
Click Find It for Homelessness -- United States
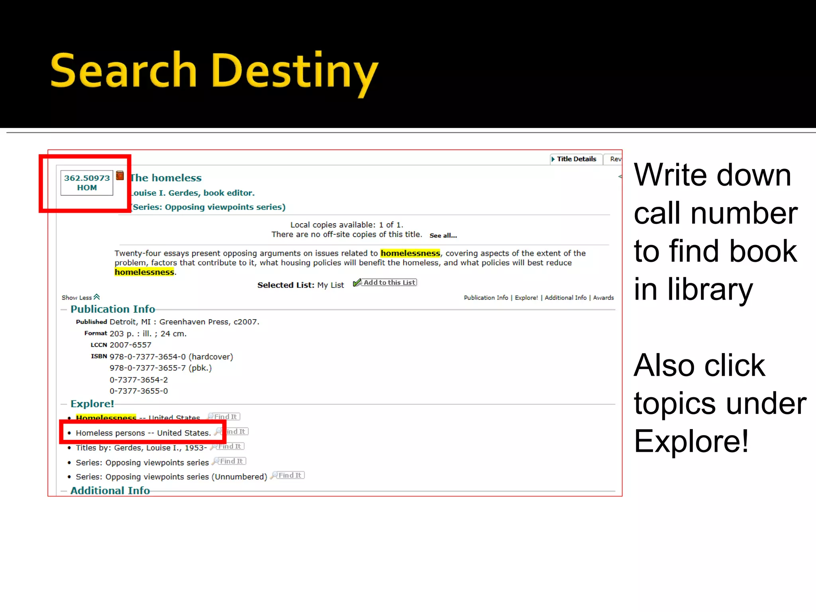(224, 416)
